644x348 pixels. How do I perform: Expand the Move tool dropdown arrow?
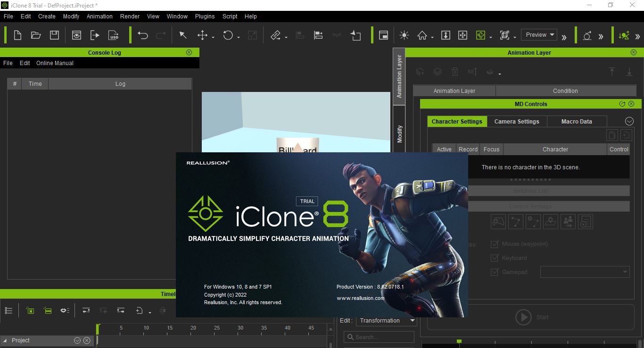coord(213,37)
